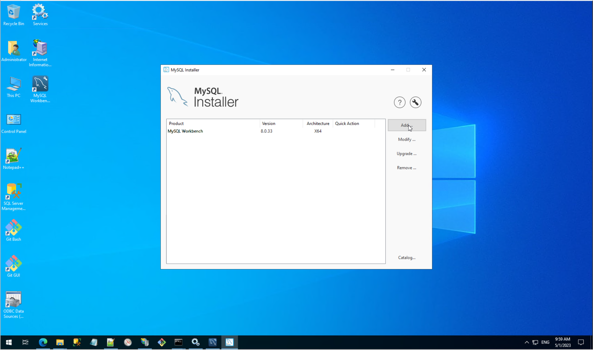Screen dimensions: 593x350
Task: Open the MySQL Installer help icon
Action: (x=399, y=103)
